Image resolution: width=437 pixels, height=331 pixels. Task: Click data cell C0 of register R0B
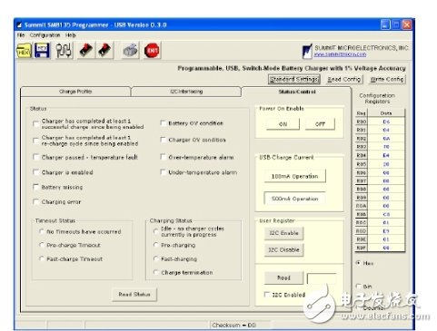(386, 214)
